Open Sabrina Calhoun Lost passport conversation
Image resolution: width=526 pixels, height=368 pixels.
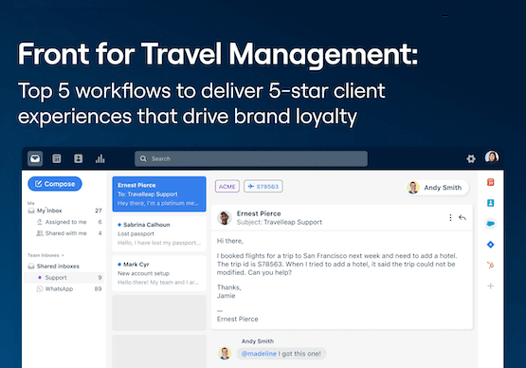coord(159,233)
